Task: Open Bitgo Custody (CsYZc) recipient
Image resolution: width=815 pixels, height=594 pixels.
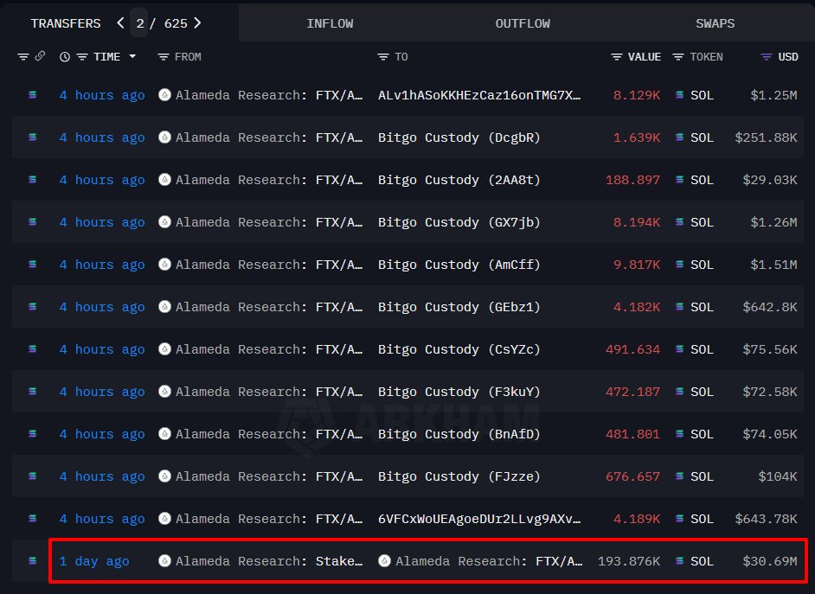Action: 459,349
